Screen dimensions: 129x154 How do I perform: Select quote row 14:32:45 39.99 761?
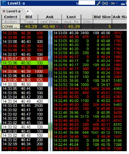87,137
